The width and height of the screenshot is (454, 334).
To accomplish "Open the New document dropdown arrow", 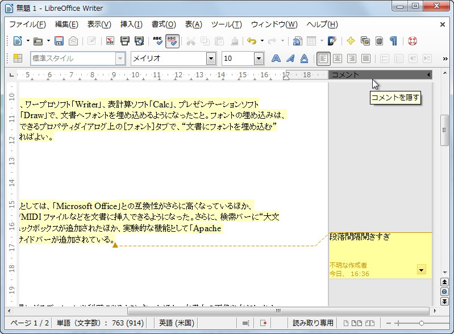I will (x=28, y=41).
